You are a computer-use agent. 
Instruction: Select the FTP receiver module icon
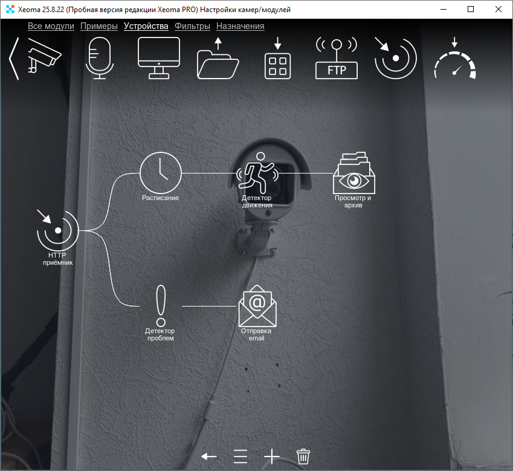point(337,59)
